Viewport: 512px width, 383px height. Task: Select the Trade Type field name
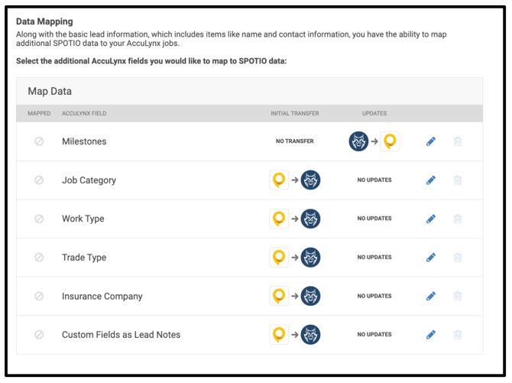84,258
